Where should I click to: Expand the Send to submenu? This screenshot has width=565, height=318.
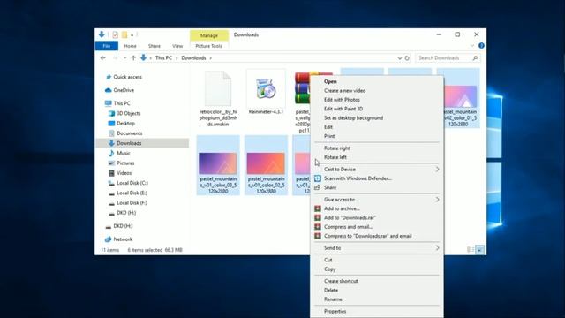438,248
